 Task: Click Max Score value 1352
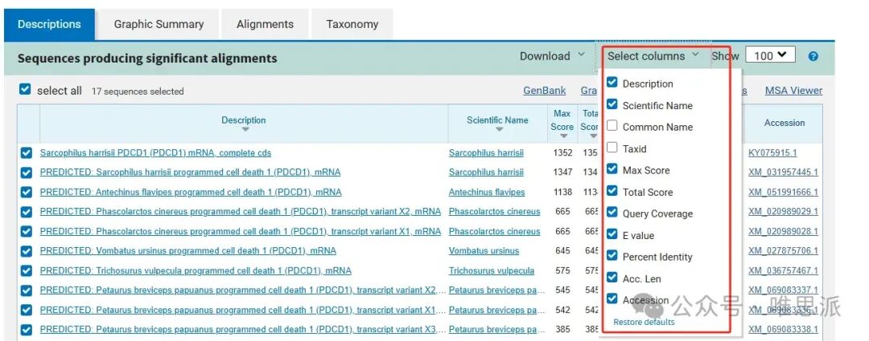click(x=562, y=153)
